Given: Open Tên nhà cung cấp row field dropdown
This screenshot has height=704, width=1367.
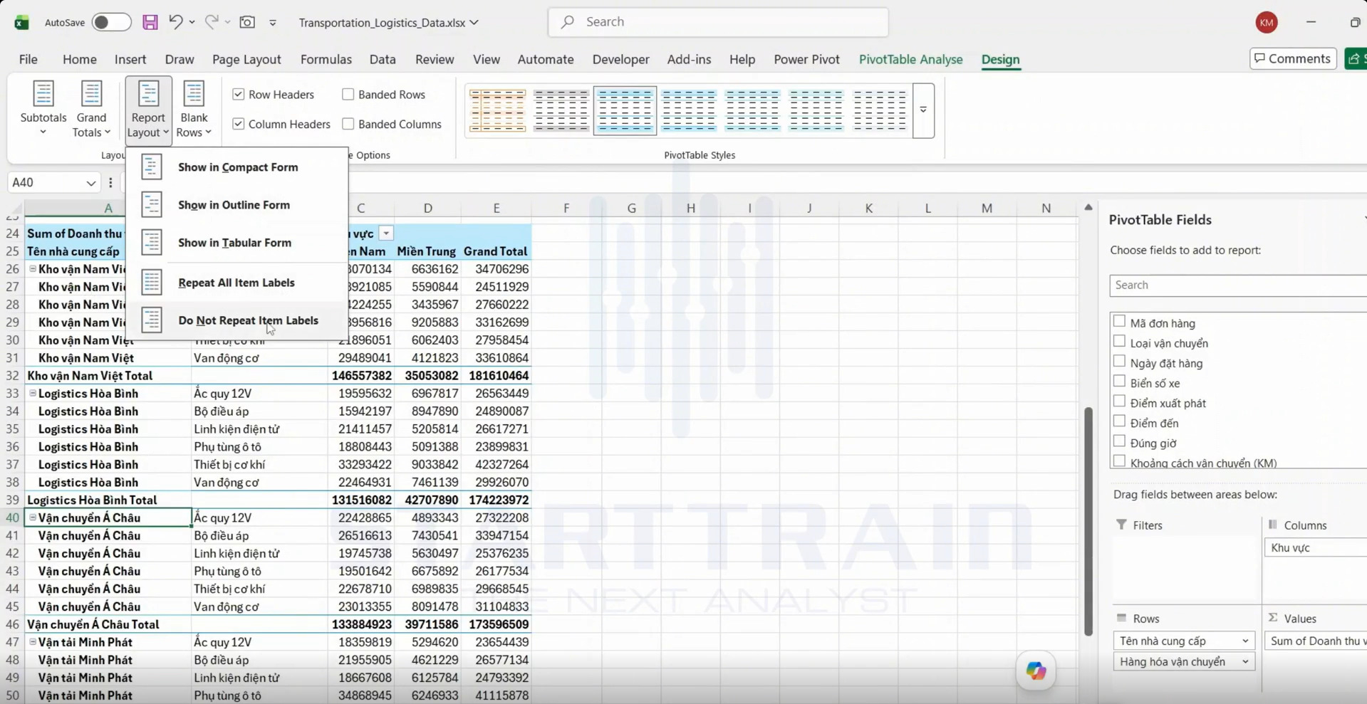Looking at the screenshot, I should tap(1245, 641).
